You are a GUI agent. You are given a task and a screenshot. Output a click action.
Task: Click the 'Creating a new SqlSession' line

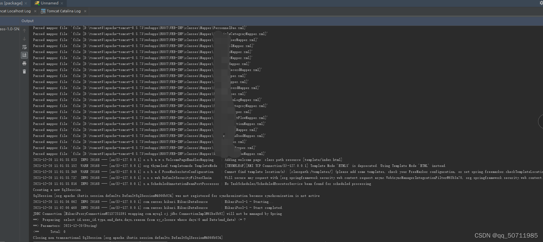(x=57, y=190)
